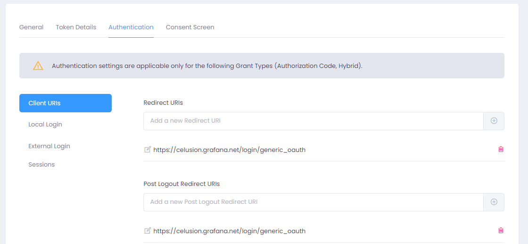Delete the Redirect URI entry trash icon
The image size is (528, 244).
click(501, 149)
